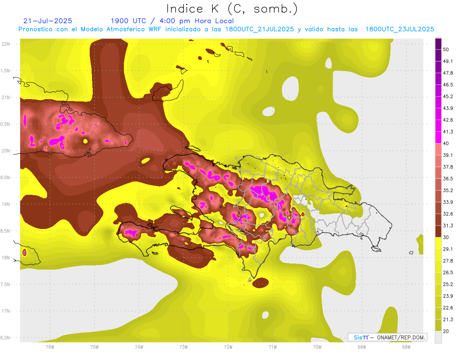Viewport: 456px width, 352px height.
Task: Click the 'Indice K (C, somb.)' title
Action: pyautogui.click(x=232, y=9)
